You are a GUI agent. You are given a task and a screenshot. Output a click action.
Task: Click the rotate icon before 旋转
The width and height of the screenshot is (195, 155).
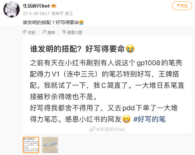tap(44, 32)
